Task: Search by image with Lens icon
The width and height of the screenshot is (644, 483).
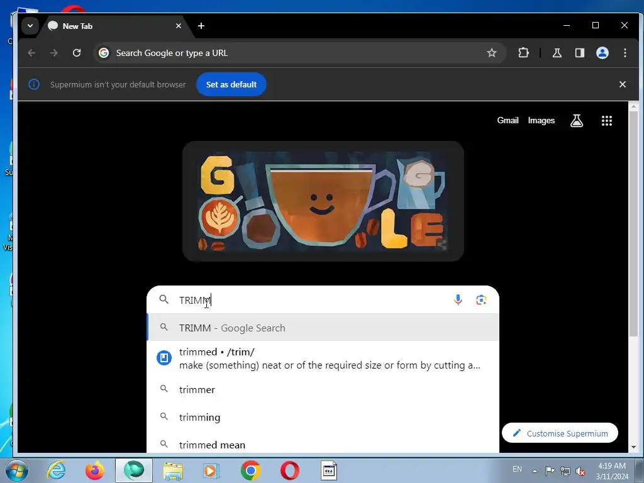Action: tap(481, 300)
